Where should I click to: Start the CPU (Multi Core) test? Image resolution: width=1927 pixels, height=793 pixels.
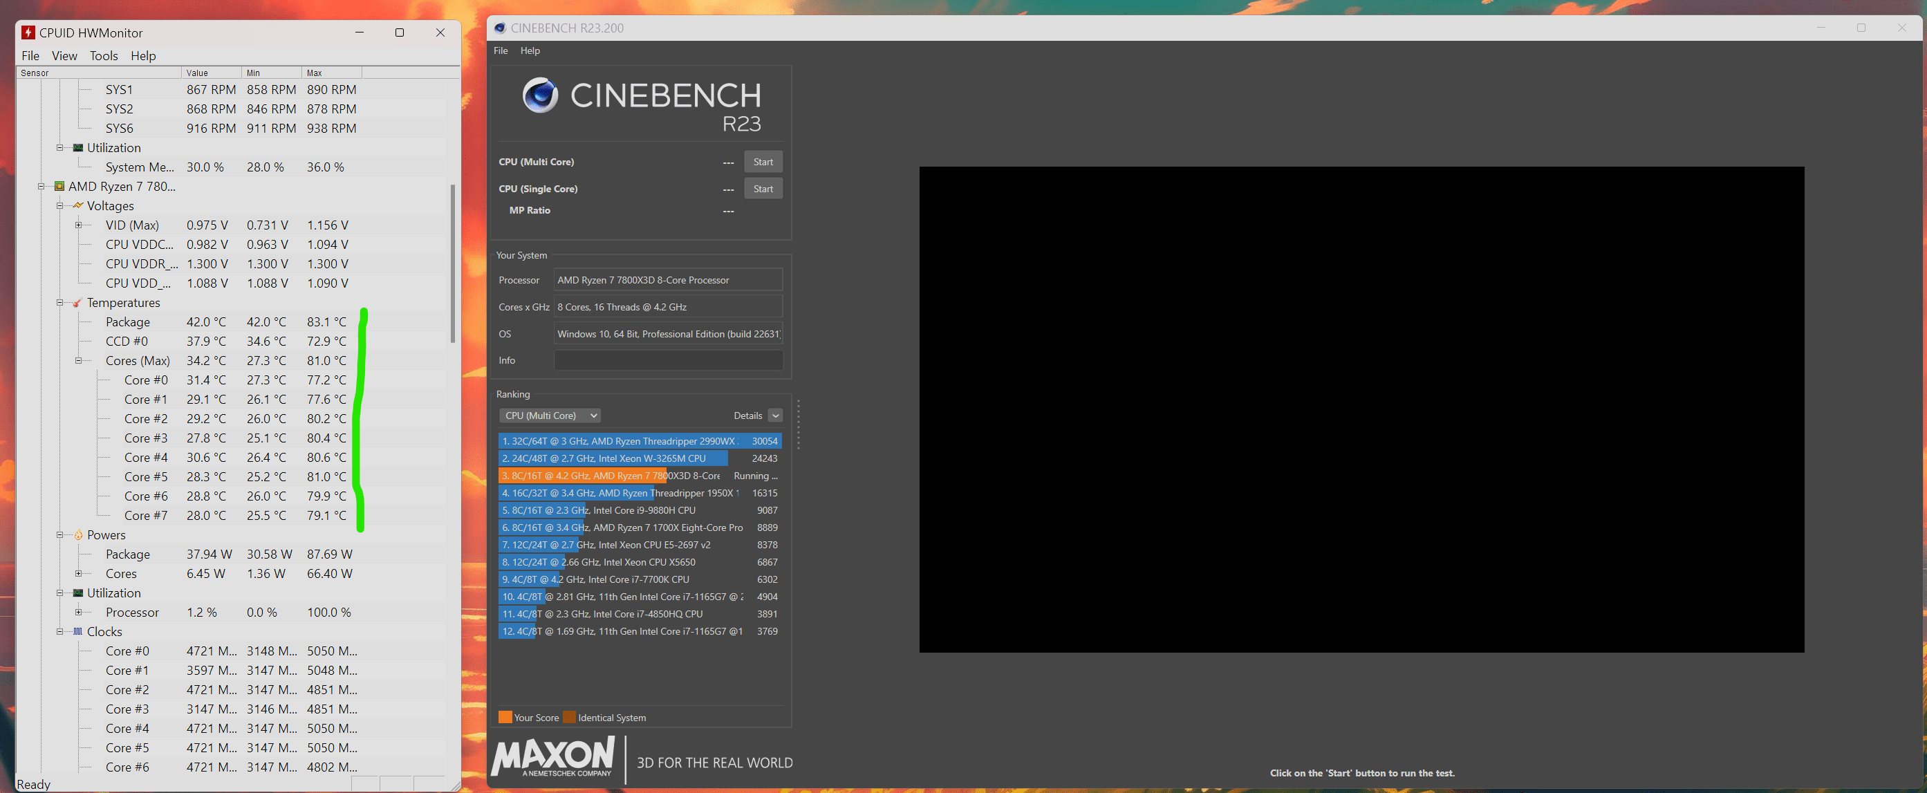763,162
